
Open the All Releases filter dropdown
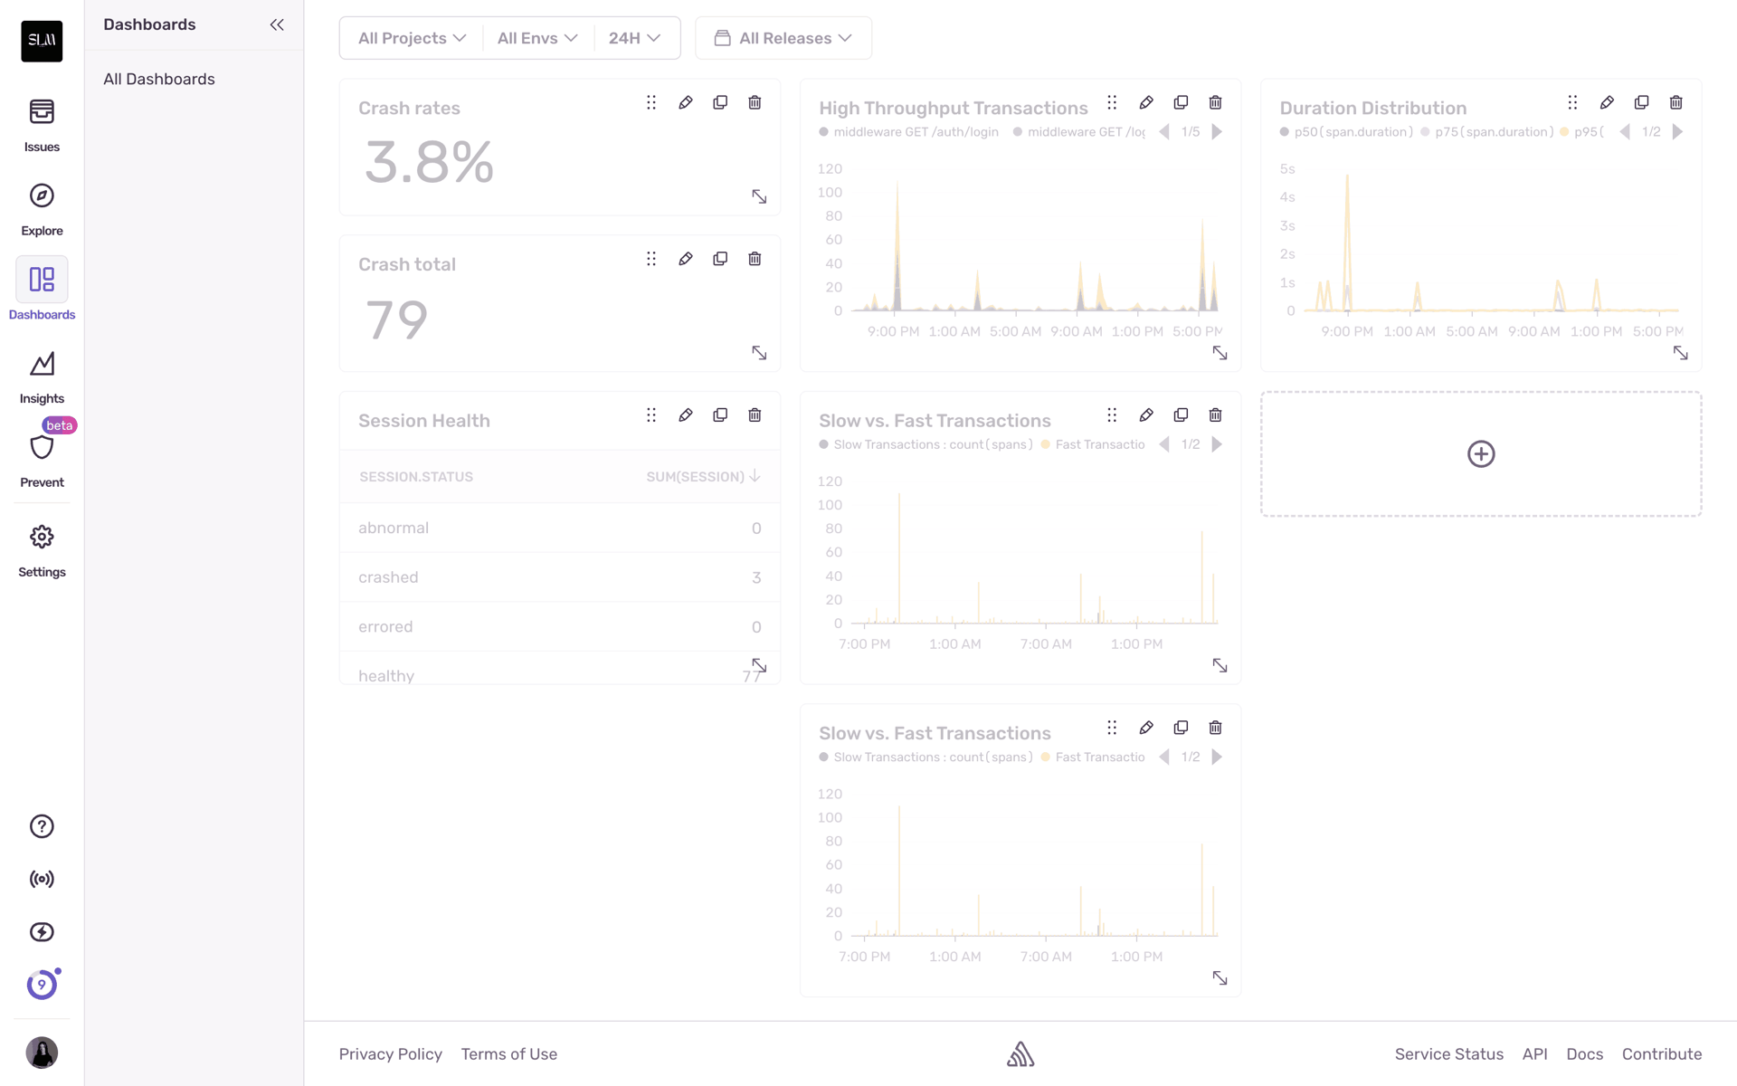[783, 38]
